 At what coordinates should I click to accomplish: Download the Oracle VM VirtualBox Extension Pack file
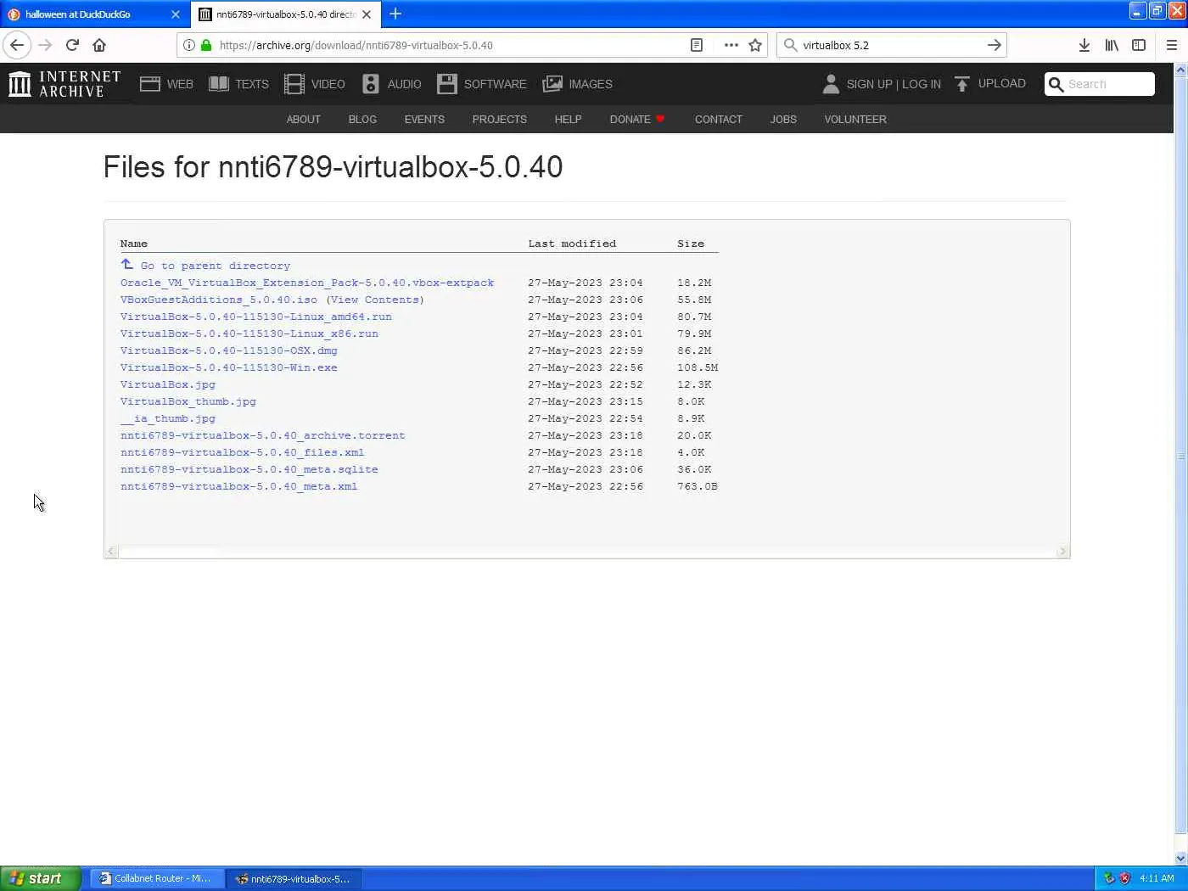[x=307, y=283]
